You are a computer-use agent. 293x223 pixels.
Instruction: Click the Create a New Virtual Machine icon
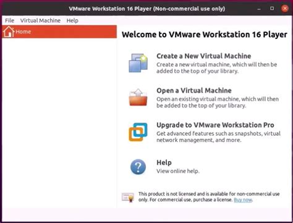(x=138, y=63)
